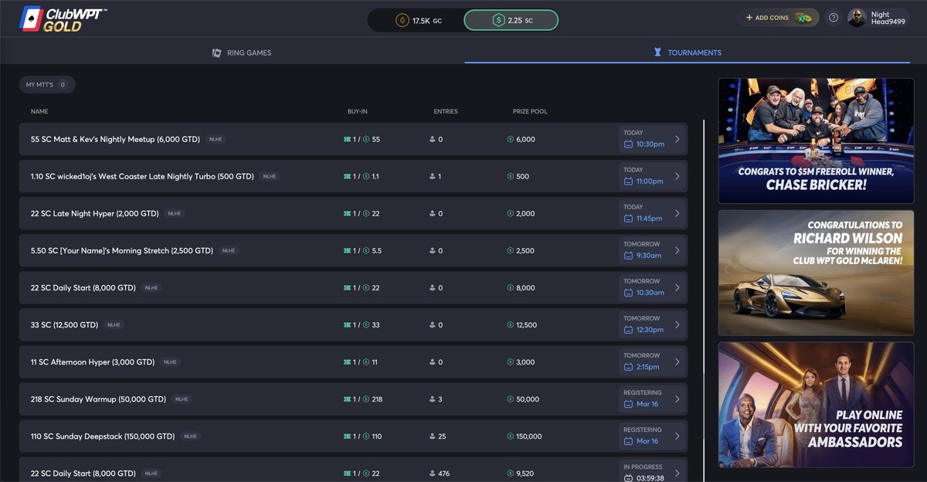Open the Ring Games tab
Screen dimensions: 927x482
pyautogui.click(x=241, y=53)
